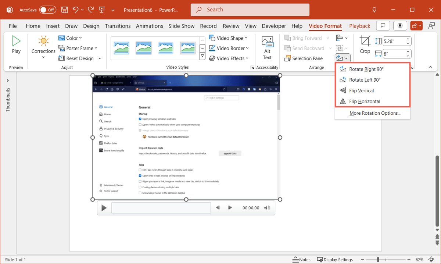Open the Group objects dropdown

point(342,48)
